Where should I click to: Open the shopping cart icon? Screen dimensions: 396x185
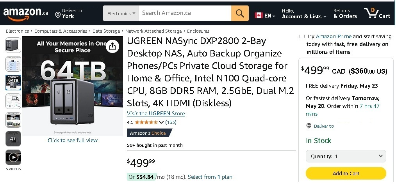(376, 14)
